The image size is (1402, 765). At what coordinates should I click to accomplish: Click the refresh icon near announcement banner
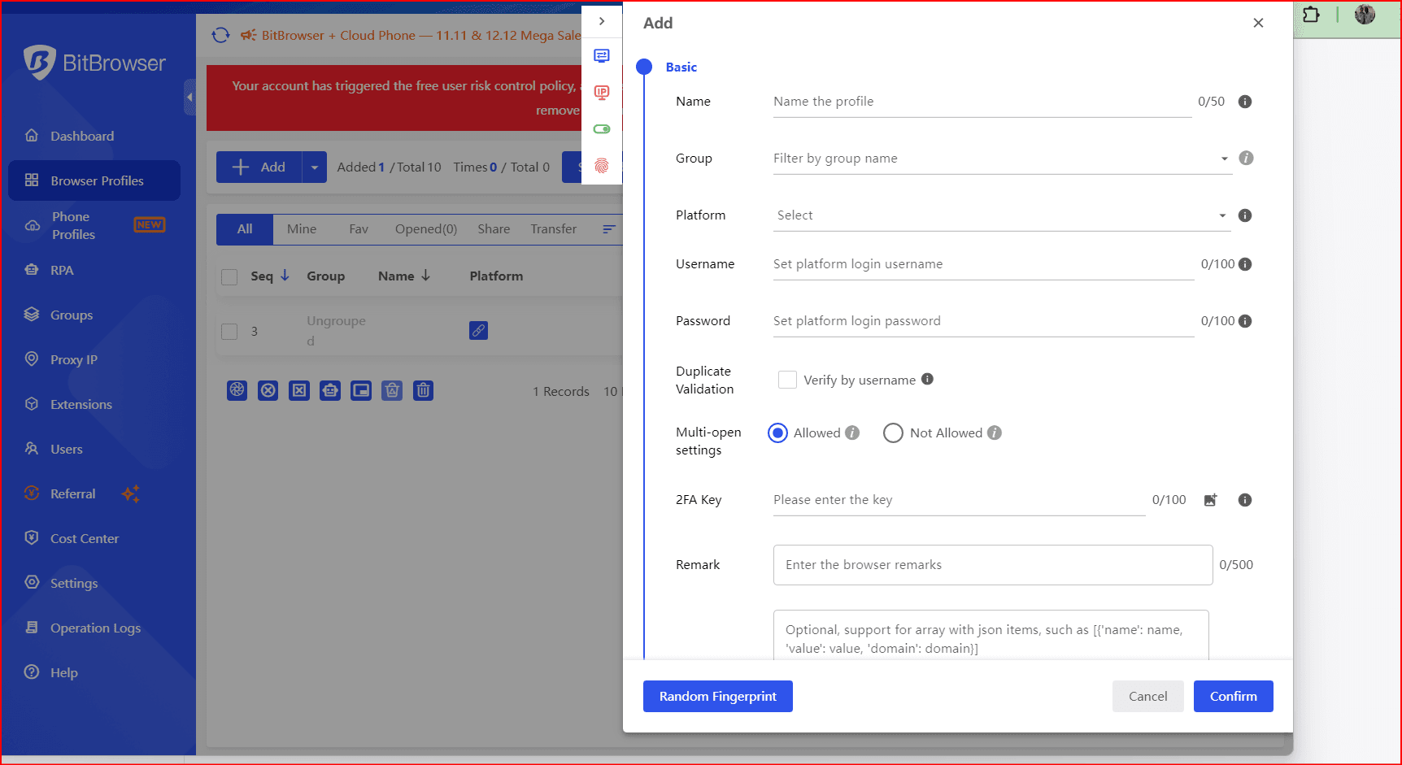coord(220,35)
